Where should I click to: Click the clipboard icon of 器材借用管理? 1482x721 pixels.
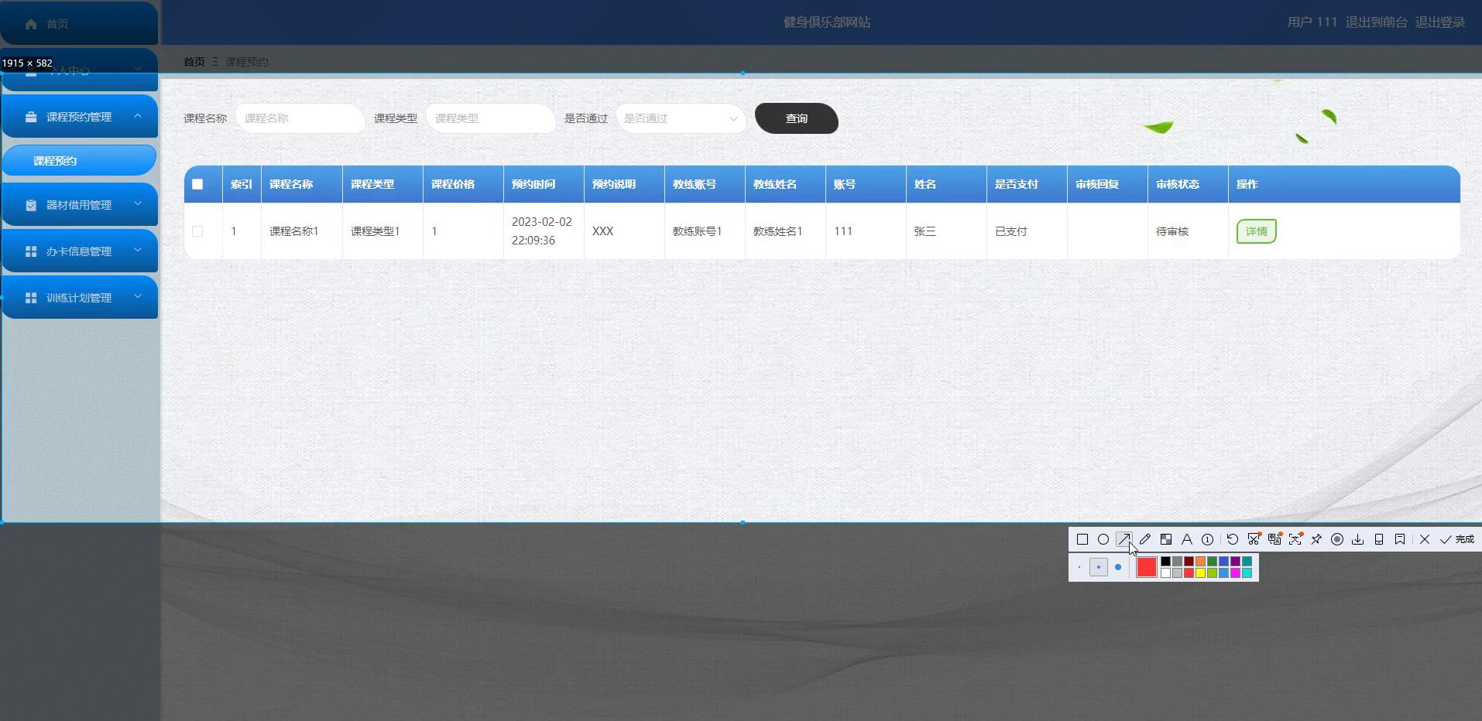pyautogui.click(x=31, y=205)
